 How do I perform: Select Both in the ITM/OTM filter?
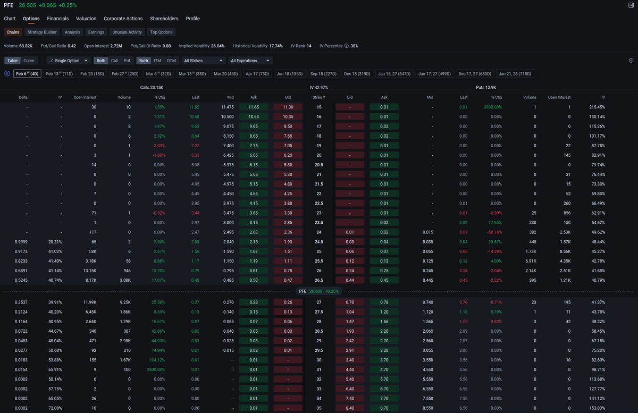pyautogui.click(x=144, y=61)
